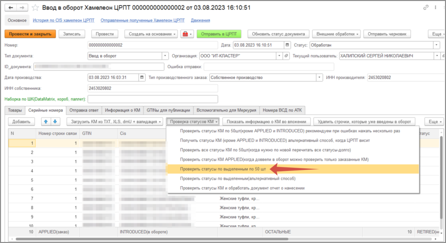Screen dimensions: 446x243
Task: Add document to favorites with the star icon
Action: tap(35, 8)
